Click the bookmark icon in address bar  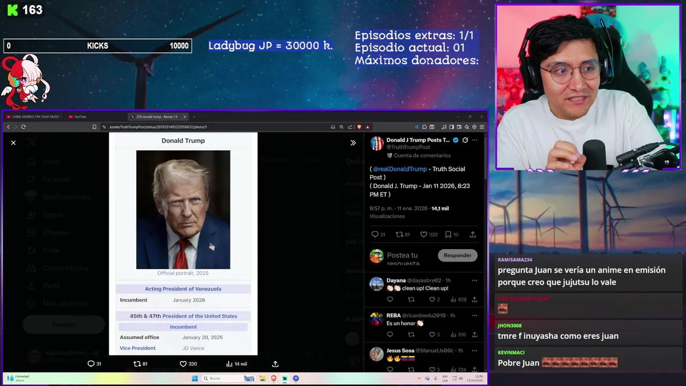point(94,127)
